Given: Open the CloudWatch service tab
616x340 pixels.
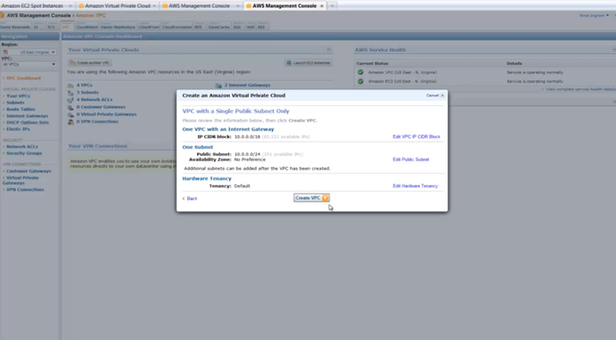Looking at the screenshot, I should point(87,26).
